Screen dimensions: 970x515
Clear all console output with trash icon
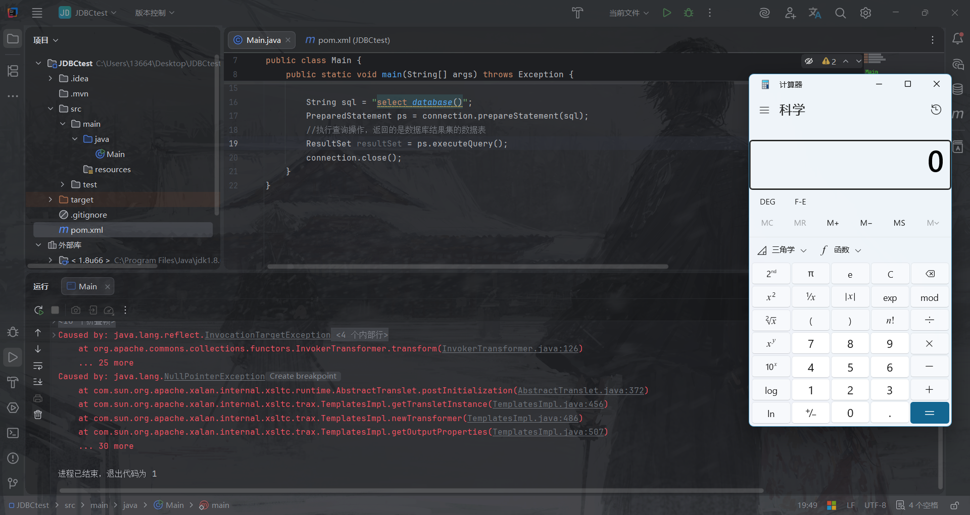(x=38, y=415)
